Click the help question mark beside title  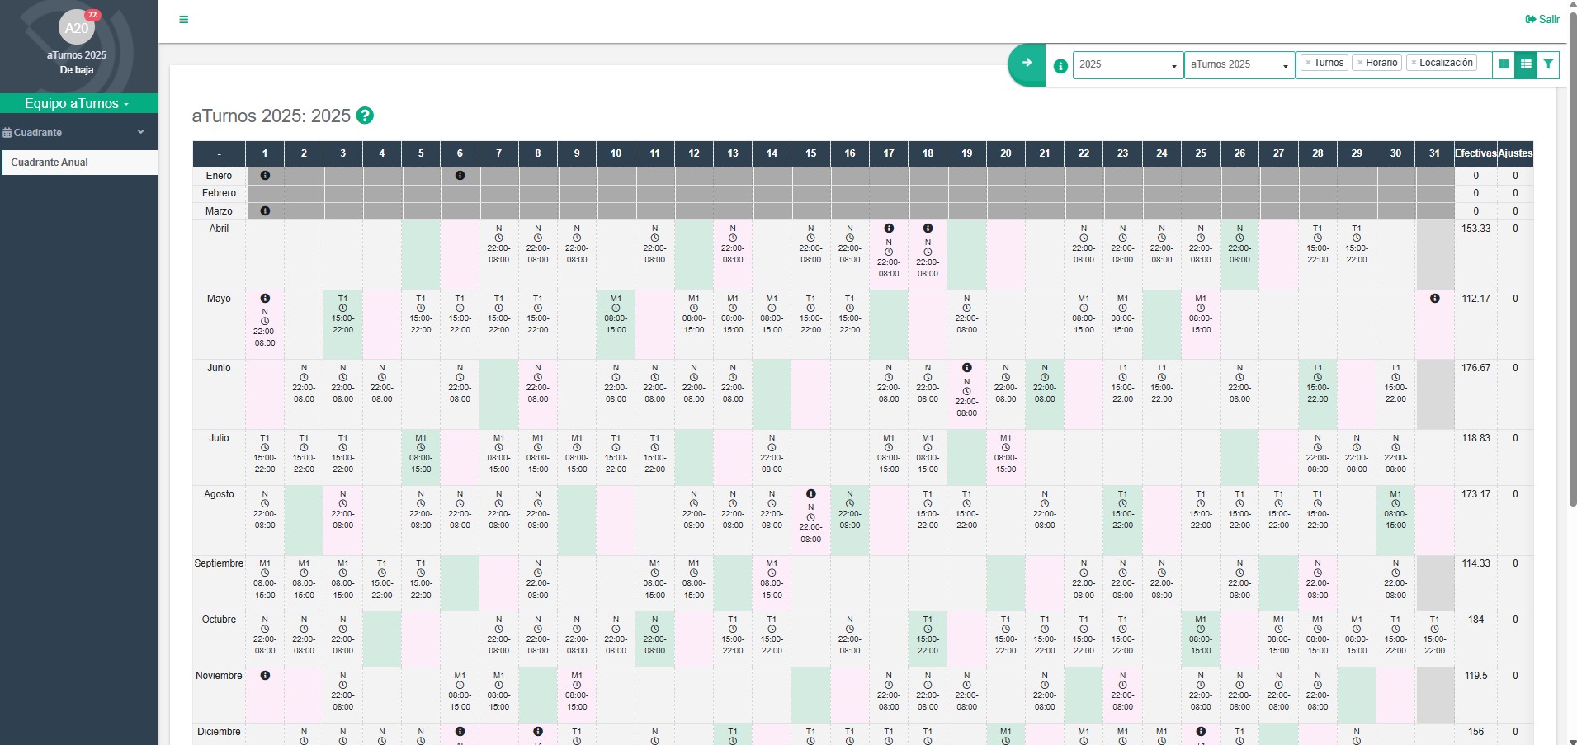coord(365,116)
